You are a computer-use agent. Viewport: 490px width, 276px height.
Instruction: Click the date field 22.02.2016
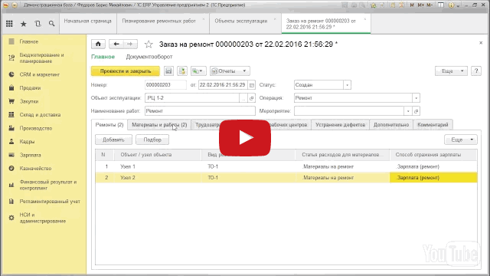[223, 85]
